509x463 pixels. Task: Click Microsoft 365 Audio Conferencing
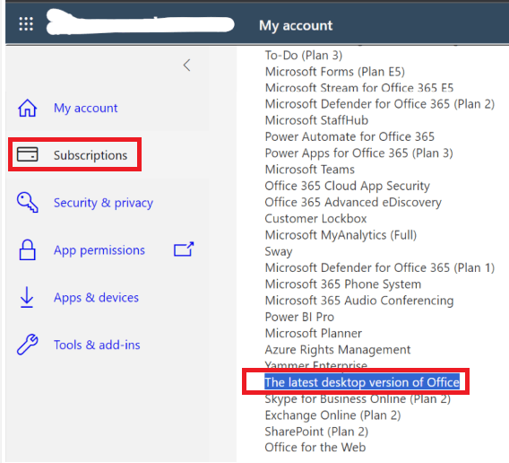point(359,301)
